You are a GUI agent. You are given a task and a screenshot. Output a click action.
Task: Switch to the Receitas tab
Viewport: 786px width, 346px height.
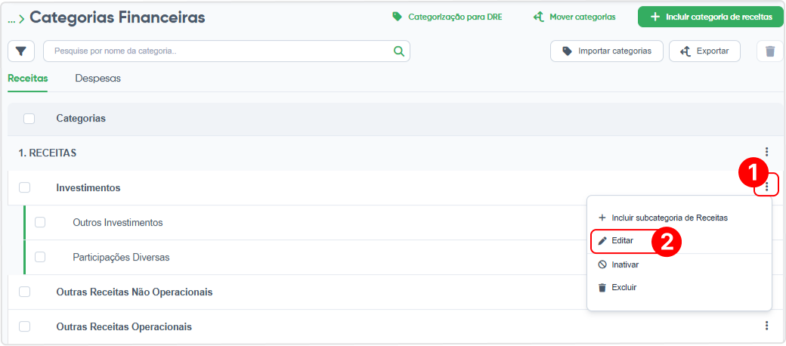(27, 79)
